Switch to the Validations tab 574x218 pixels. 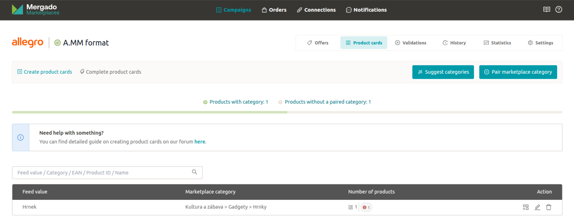click(411, 43)
